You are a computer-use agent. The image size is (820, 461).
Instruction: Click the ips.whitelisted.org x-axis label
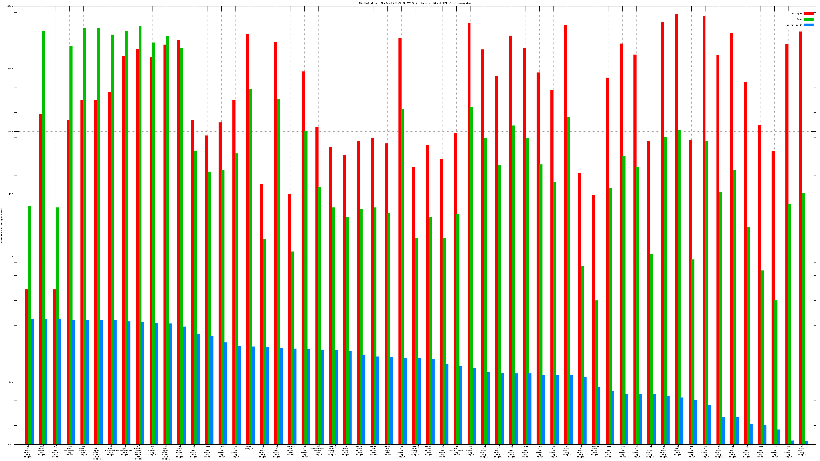[456, 451]
